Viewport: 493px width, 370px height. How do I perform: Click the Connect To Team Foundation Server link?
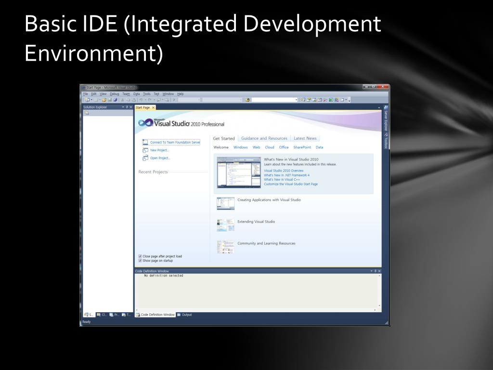point(175,142)
